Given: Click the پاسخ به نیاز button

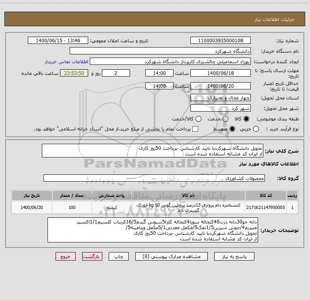Looking at the screenshot, I should click(x=234, y=257).
